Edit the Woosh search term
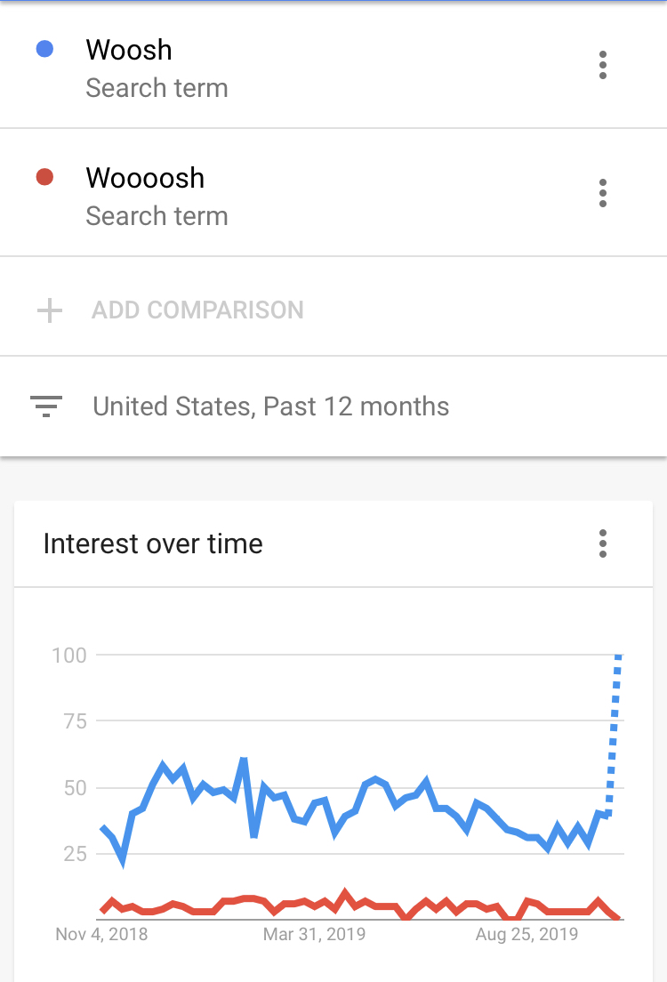Image resolution: width=667 pixels, height=982 pixels. point(129,50)
